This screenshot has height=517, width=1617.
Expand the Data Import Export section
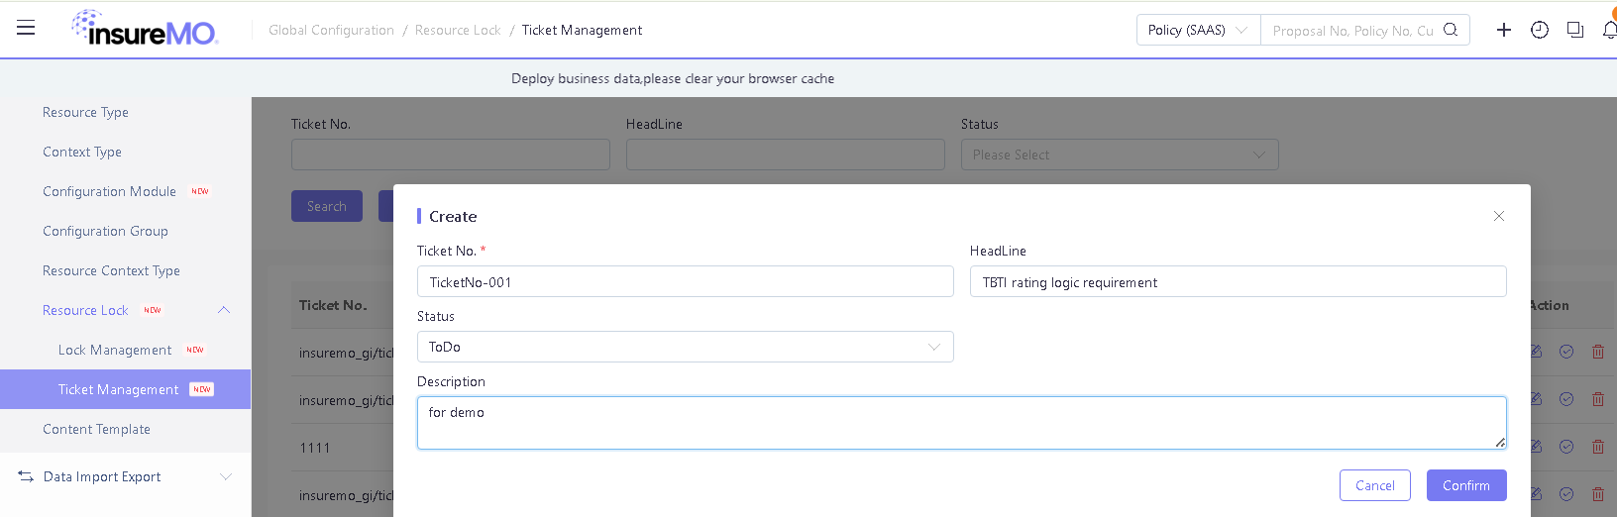click(x=225, y=476)
